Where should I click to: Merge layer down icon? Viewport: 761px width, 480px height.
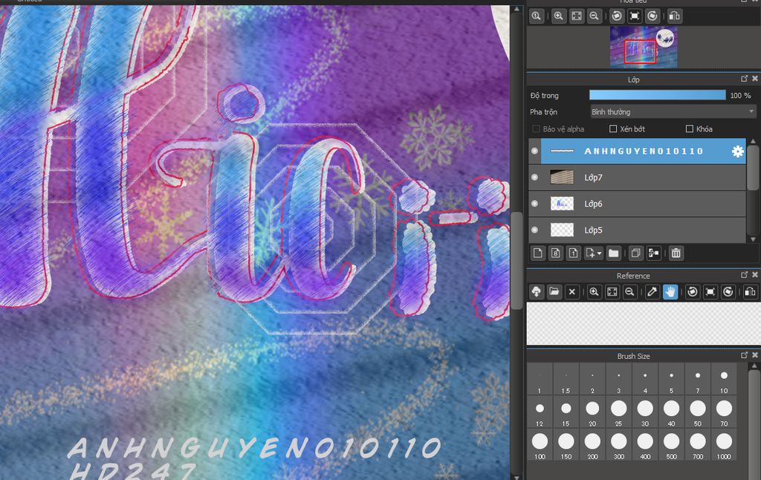click(654, 253)
